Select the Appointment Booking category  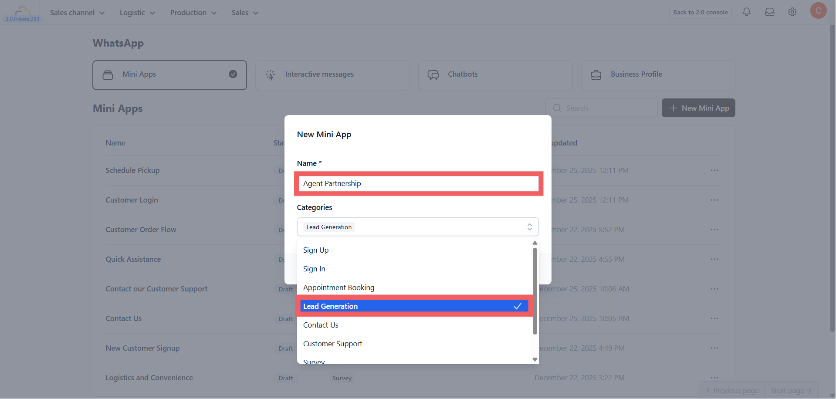[x=414, y=287]
